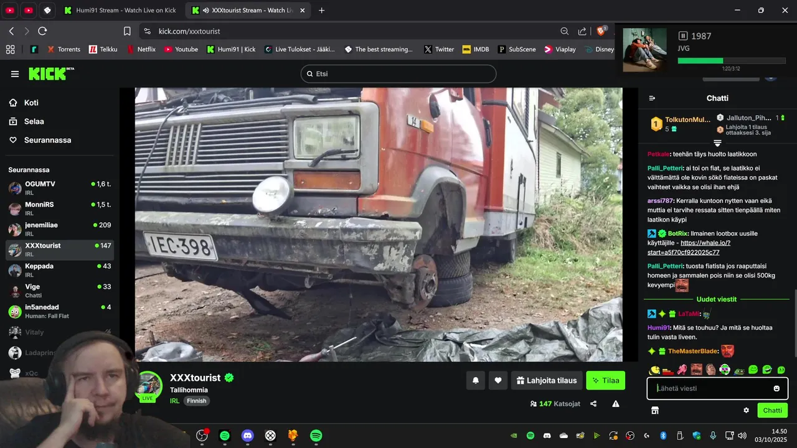Expand the chat leaderboard chevron

(x=717, y=143)
